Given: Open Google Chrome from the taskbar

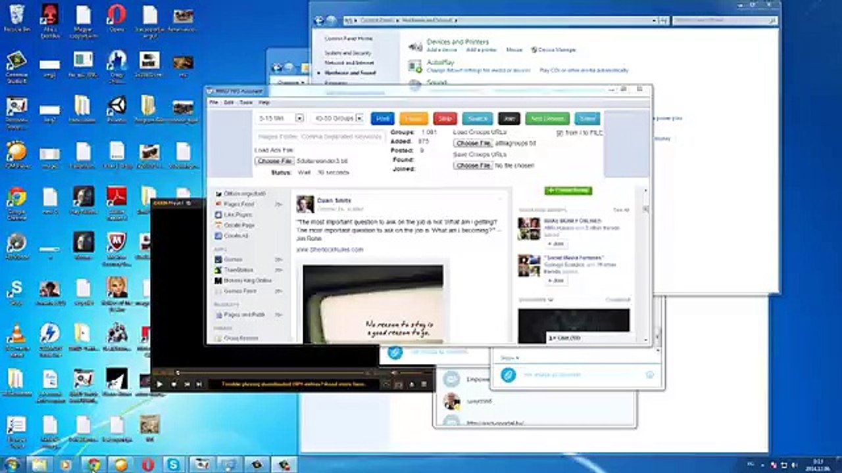Looking at the screenshot, I should (x=93, y=464).
